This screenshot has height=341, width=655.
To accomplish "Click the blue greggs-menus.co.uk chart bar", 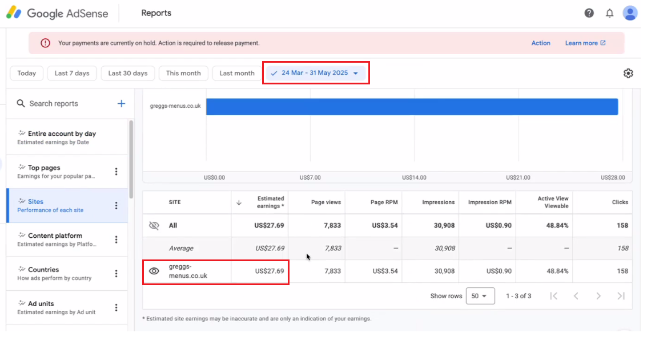I will (412, 107).
